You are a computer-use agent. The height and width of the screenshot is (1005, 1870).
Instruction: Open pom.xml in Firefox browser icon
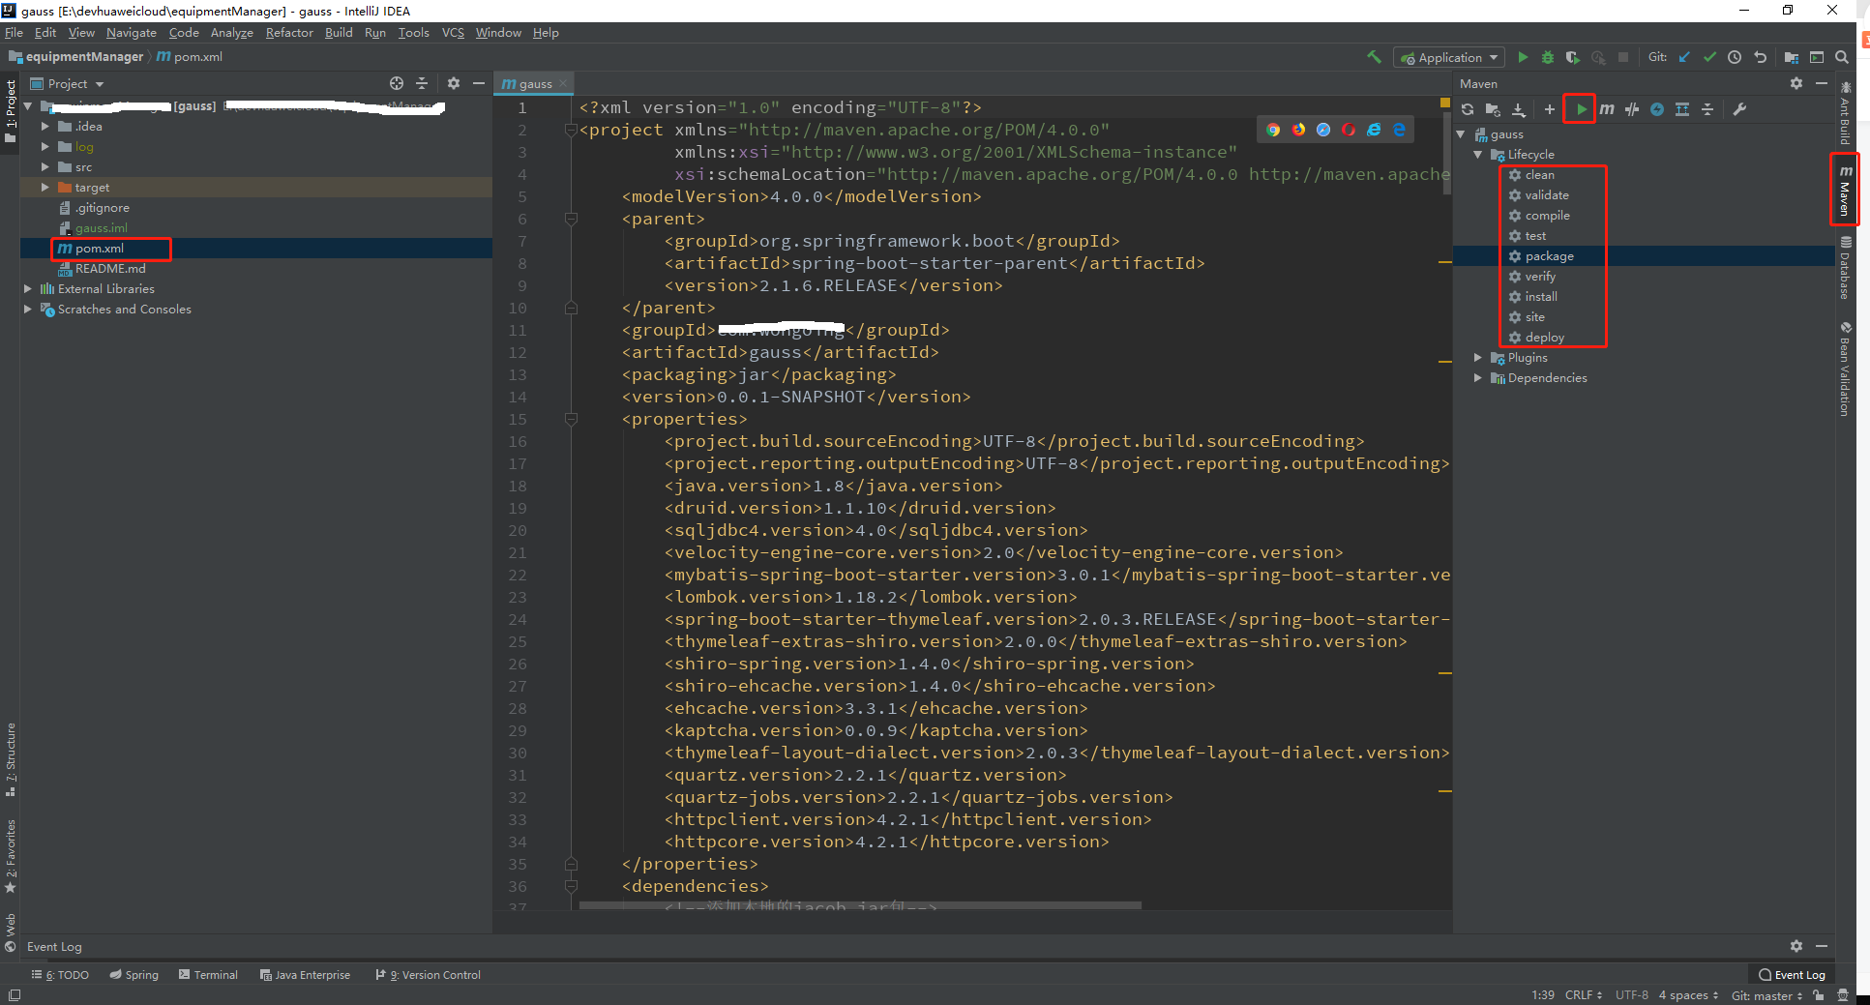point(1298,130)
